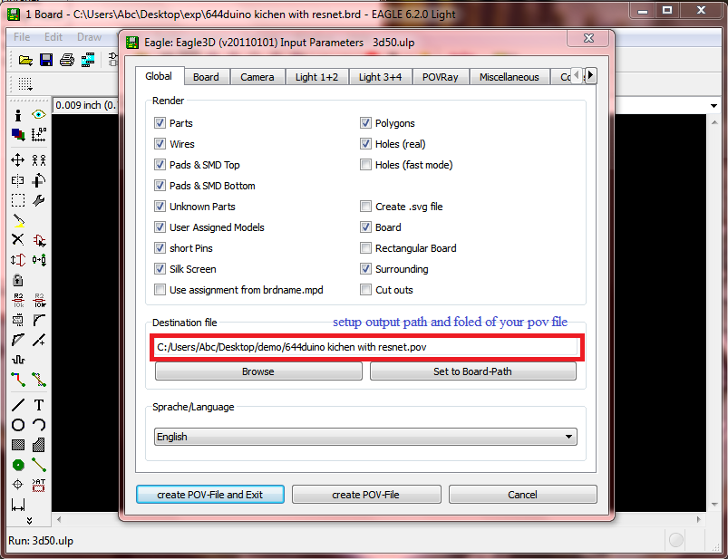This screenshot has width=728, height=559.
Task: Click the Destination file path field
Action: [367, 348]
